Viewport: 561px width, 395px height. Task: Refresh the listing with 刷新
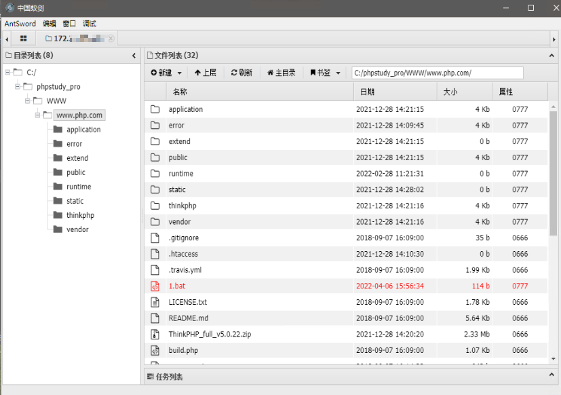(241, 73)
